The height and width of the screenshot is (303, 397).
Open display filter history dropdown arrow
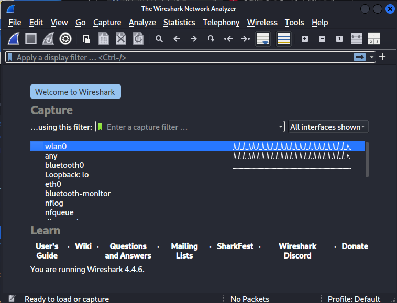click(371, 57)
